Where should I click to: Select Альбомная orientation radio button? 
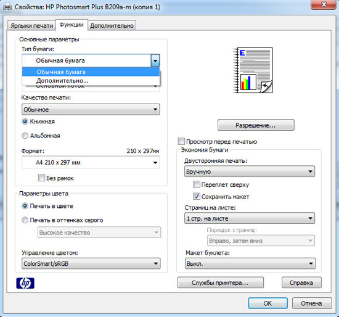pos(25,136)
